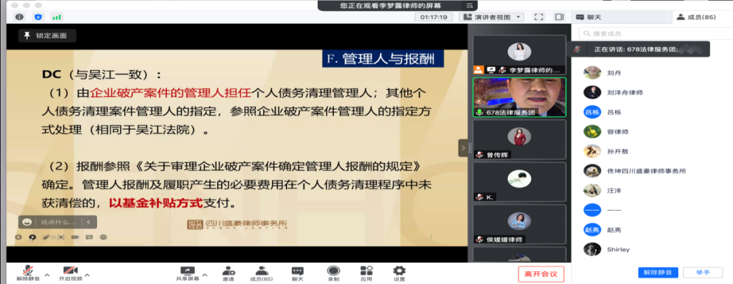The height and width of the screenshot is (284, 733).
Task: Click 离开会议 leave meeting button
Action: coord(541,274)
